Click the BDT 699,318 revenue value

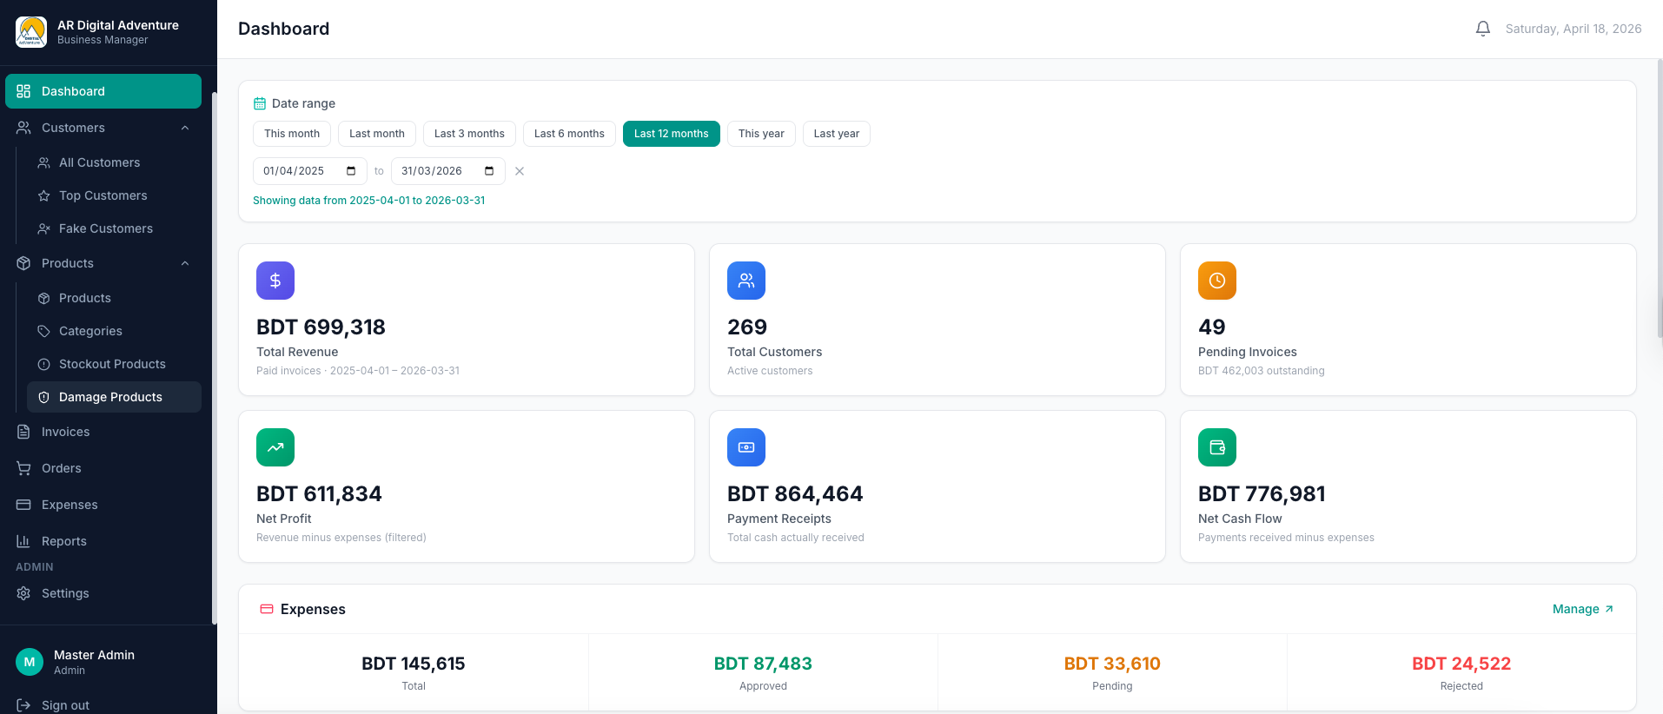point(321,327)
